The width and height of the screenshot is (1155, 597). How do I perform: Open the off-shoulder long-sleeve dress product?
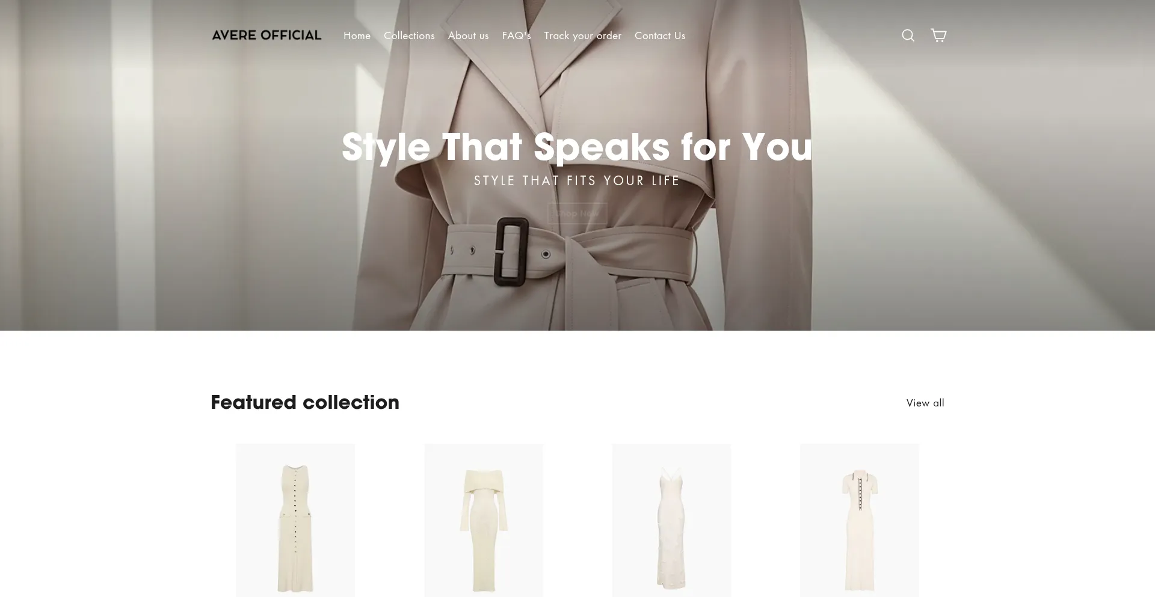(484, 521)
